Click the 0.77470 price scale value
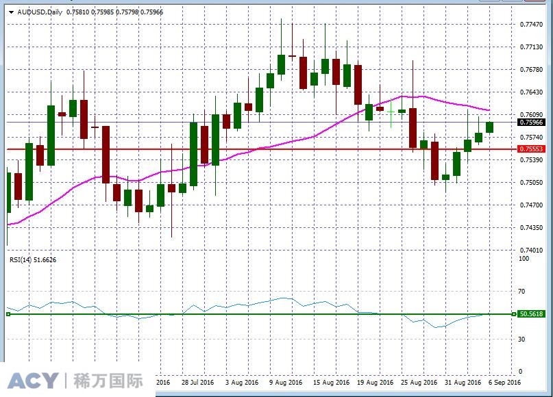 click(x=532, y=25)
